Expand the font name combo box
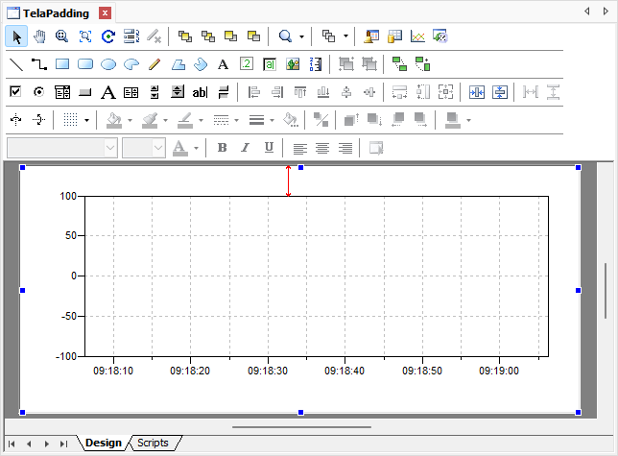The width and height of the screenshot is (618, 456). tap(110, 148)
